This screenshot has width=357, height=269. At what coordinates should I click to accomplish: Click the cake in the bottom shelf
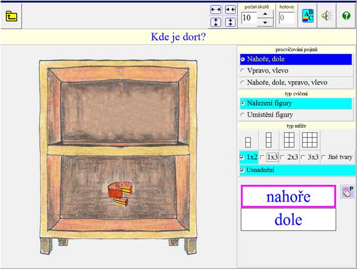click(120, 193)
